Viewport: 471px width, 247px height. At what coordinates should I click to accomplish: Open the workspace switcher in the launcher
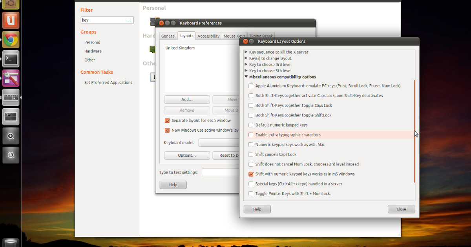coord(11,116)
